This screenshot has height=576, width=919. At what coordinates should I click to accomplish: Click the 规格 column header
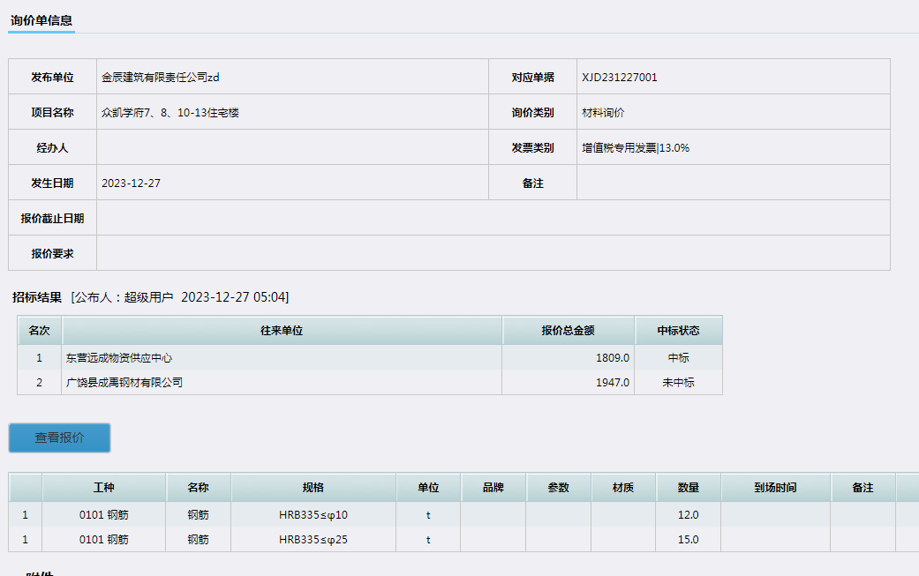click(313, 488)
